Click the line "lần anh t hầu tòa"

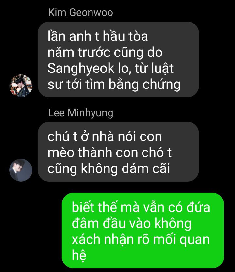[98, 37]
